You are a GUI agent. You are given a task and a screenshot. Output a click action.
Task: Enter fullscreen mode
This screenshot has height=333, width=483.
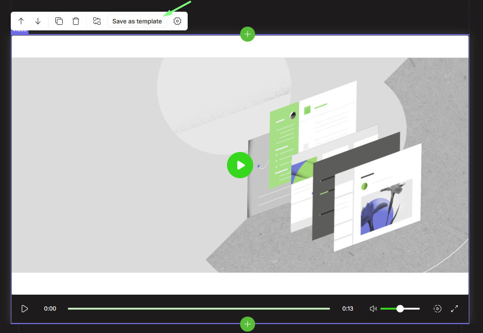(454, 309)
